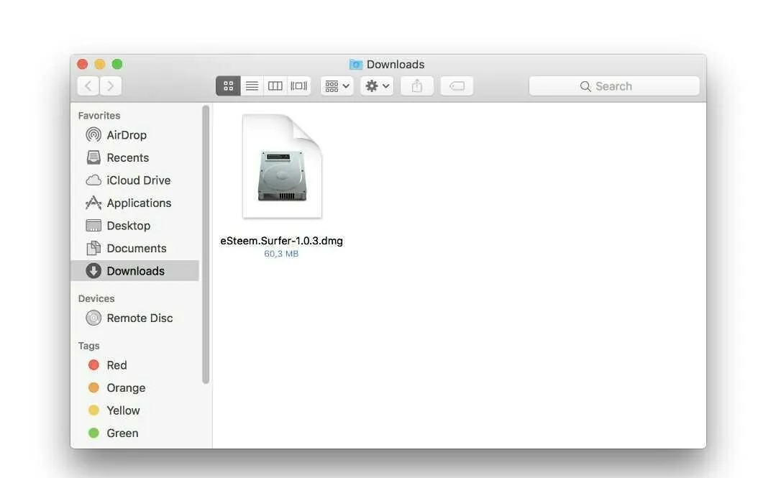Click the Green tag color dot
Viewport: 776px width, 478px height.
93,433
